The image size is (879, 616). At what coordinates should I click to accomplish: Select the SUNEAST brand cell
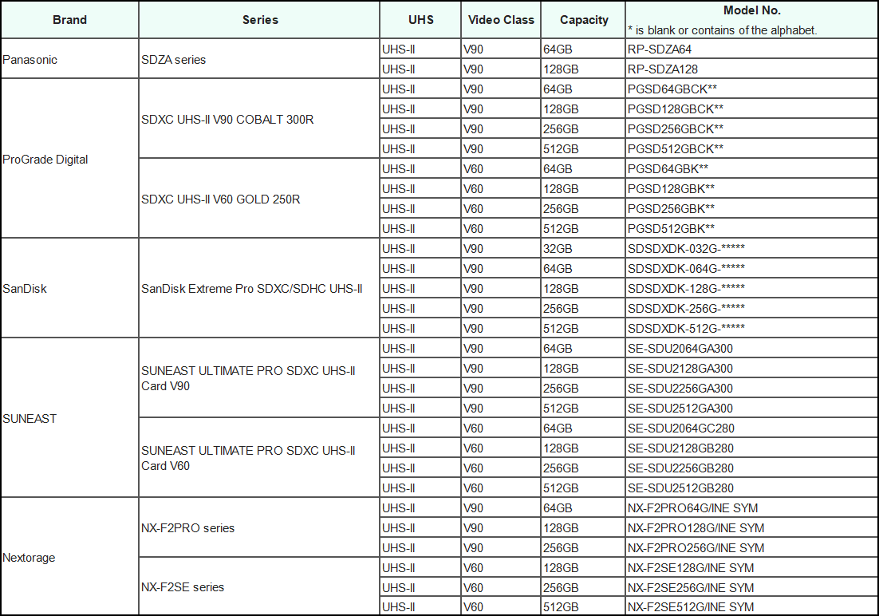tap(69, 418)
